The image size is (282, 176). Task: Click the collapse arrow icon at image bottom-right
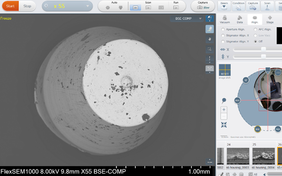(x=210, y=161)
